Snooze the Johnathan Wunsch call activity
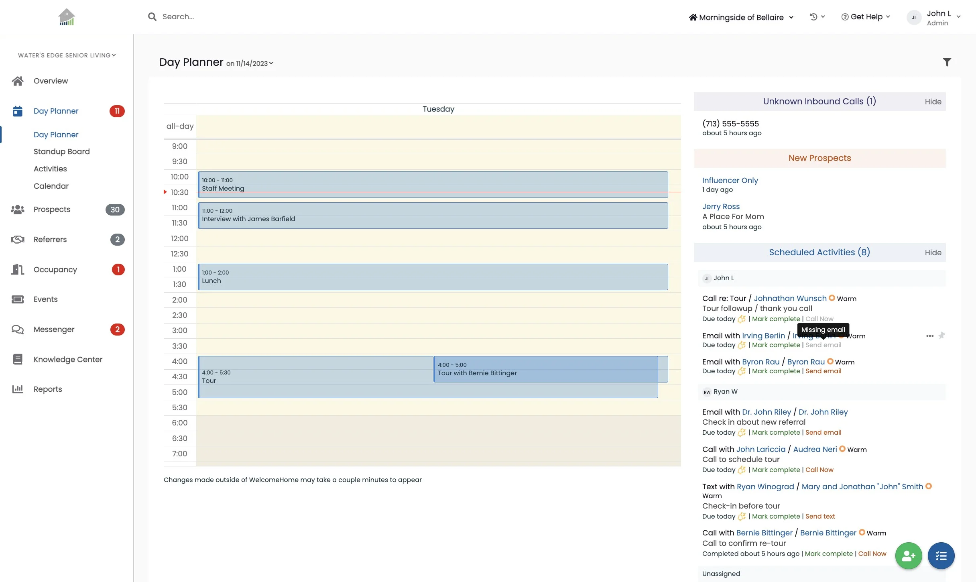 (742, 319)
